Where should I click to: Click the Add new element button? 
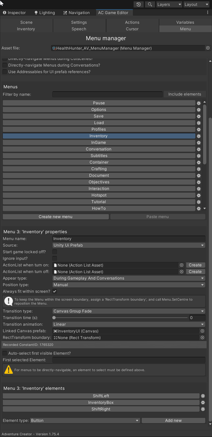(x=173, y=421)
